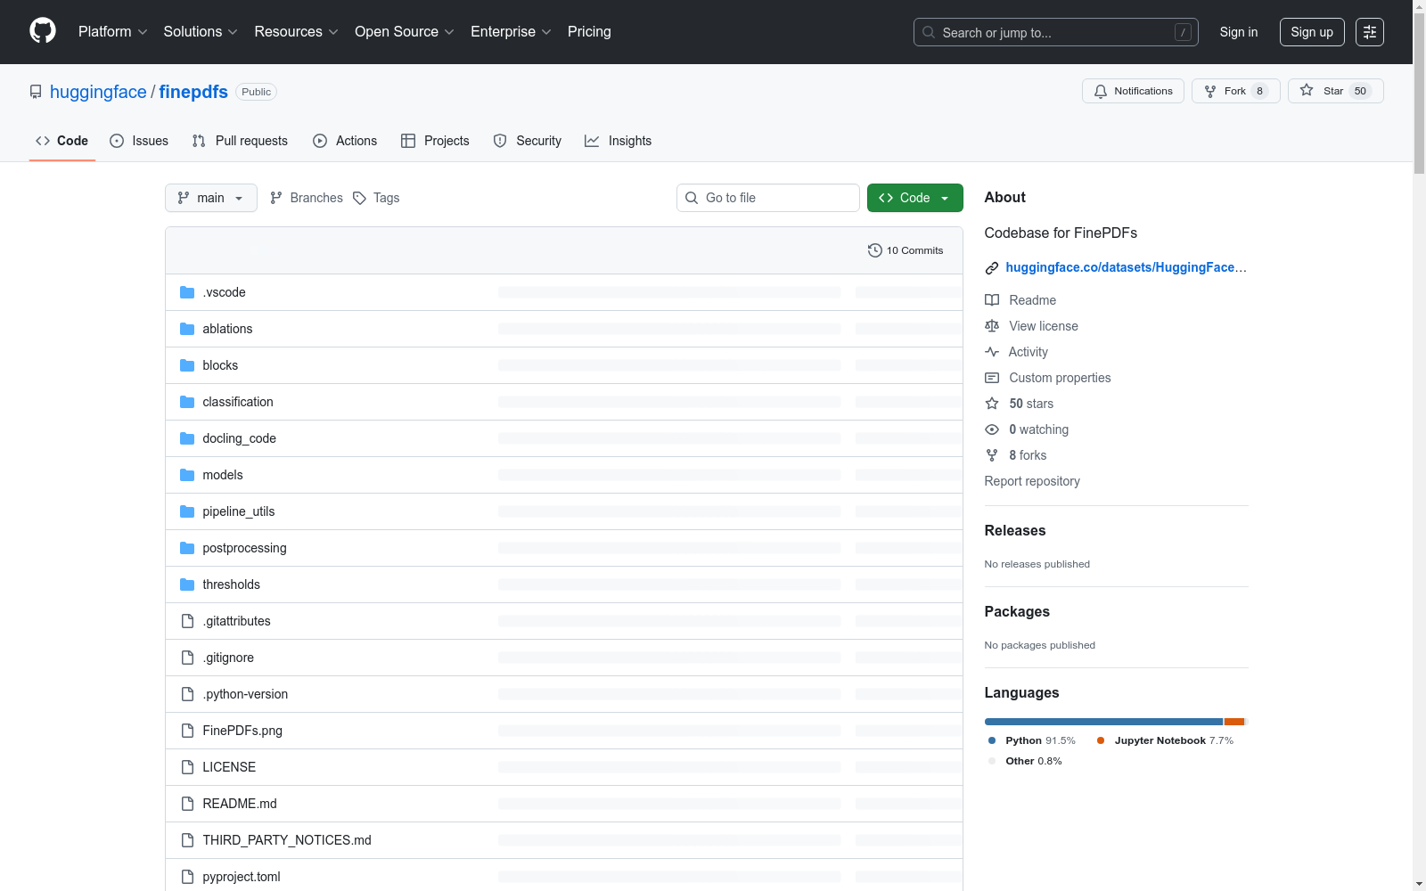Open the FinePDFs.png file
Screen dimensions: 1426x891
point(242,731)
